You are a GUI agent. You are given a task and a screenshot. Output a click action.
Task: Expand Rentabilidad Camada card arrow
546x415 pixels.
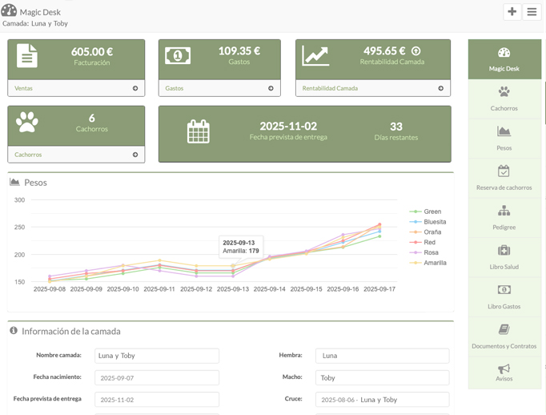tap(440, 88)
